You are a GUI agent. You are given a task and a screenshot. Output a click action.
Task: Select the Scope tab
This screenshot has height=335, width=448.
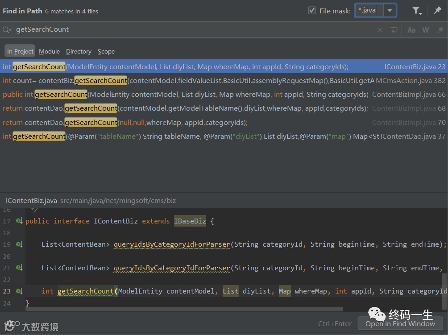[106, 51]
